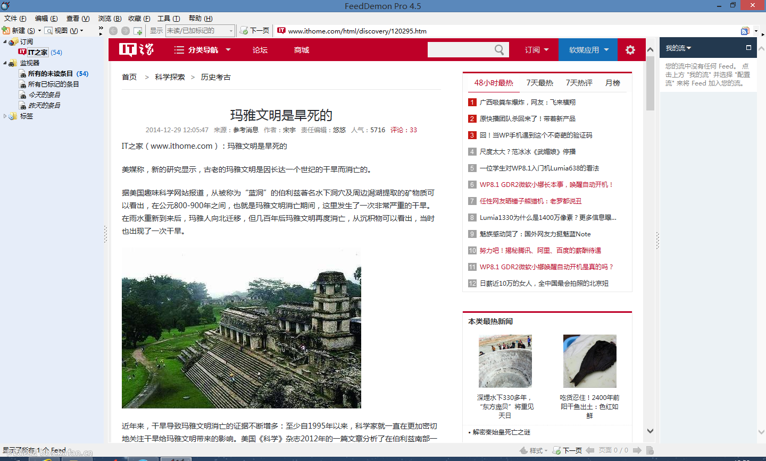This screenshot has width=766, height=461.
Task: Click the next page arrow in bottom bar
Action: coord(638,450)
